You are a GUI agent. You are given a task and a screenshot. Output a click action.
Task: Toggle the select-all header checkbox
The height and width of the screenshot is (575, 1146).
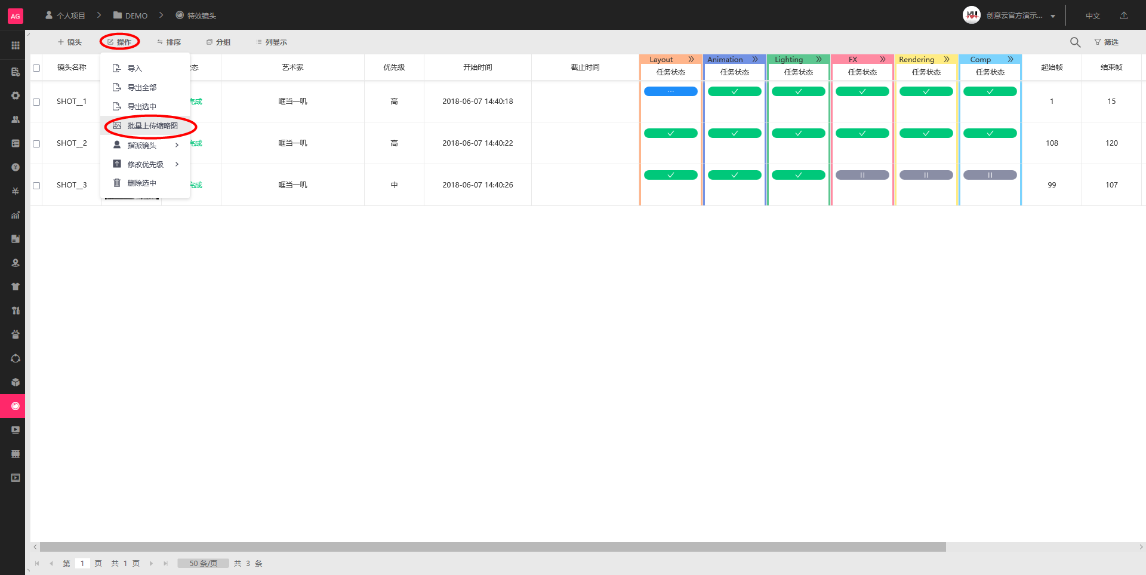[x=36, y=68]
